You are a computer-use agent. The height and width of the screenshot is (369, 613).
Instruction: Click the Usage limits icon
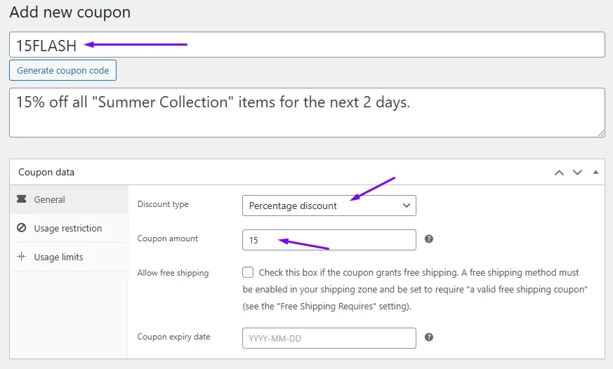[x=22, y=257]
